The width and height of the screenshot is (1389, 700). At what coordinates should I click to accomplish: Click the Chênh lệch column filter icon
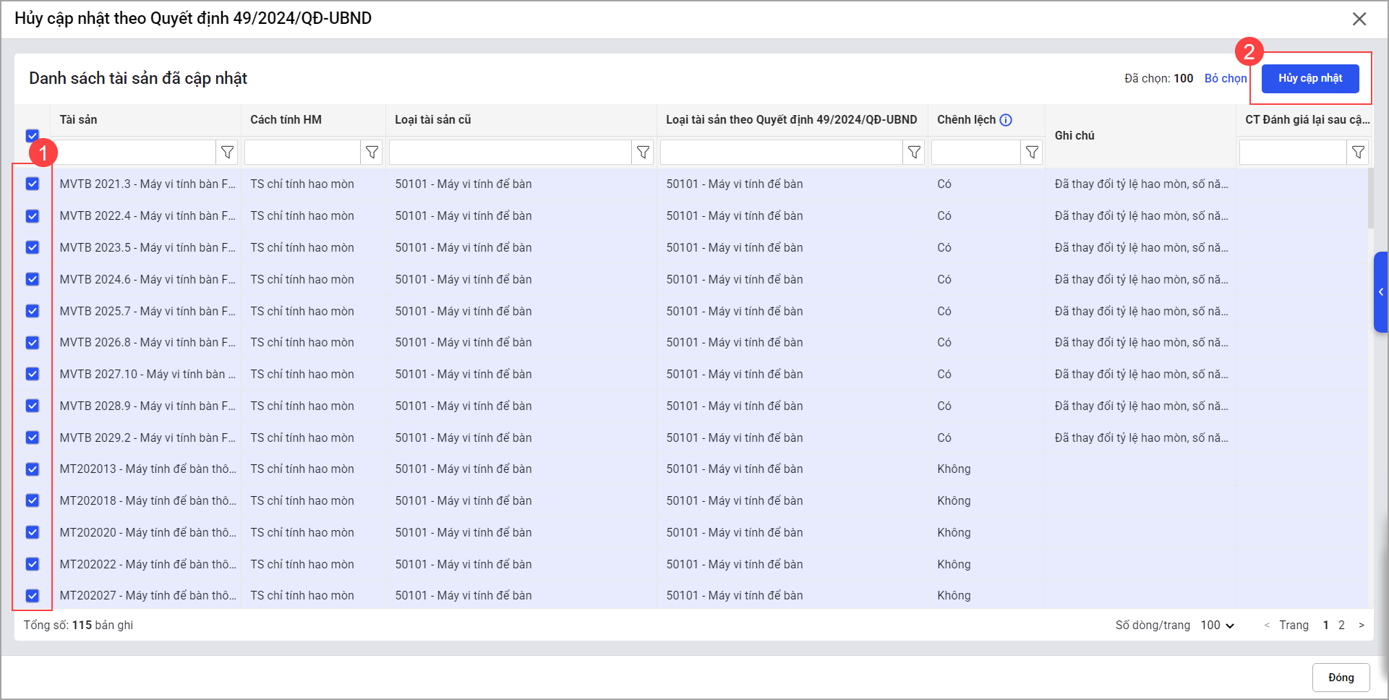click(x=1032, y=153)
